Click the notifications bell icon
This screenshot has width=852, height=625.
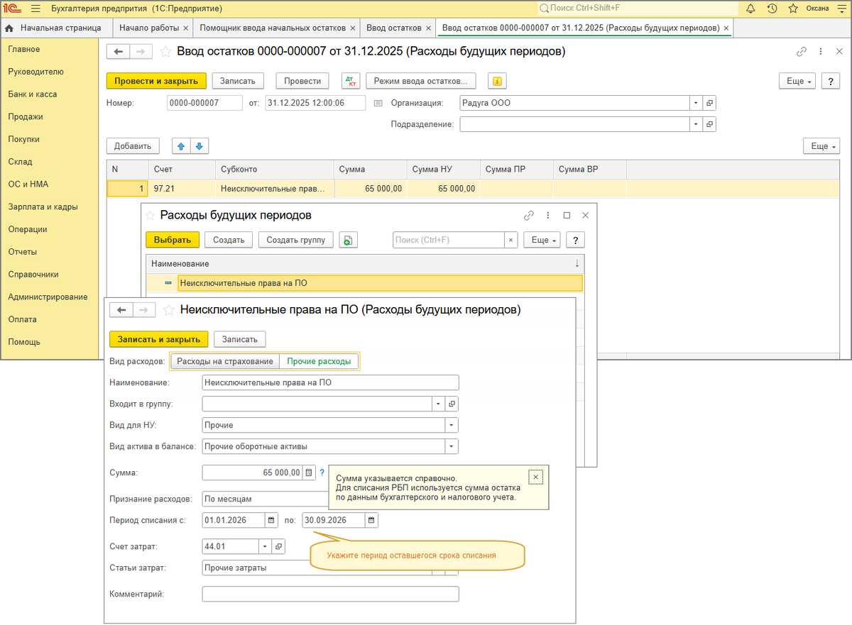pos(750,9)
